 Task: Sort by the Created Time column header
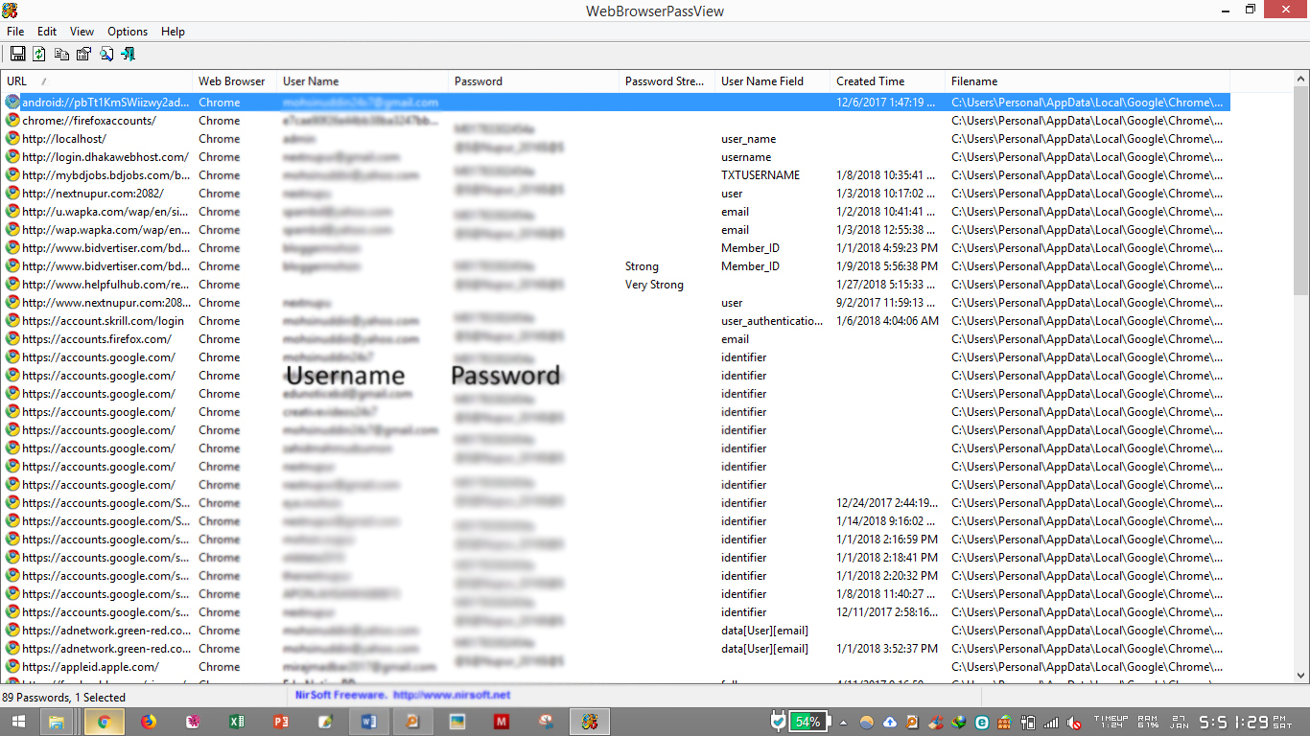tap(888, 81)
